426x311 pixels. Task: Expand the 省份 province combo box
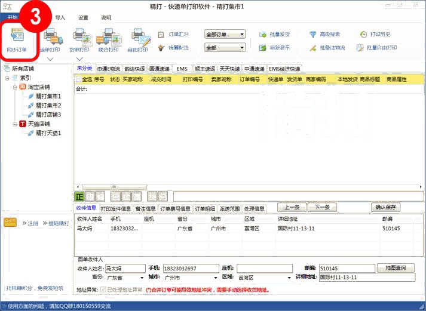[x=142, y=278]
